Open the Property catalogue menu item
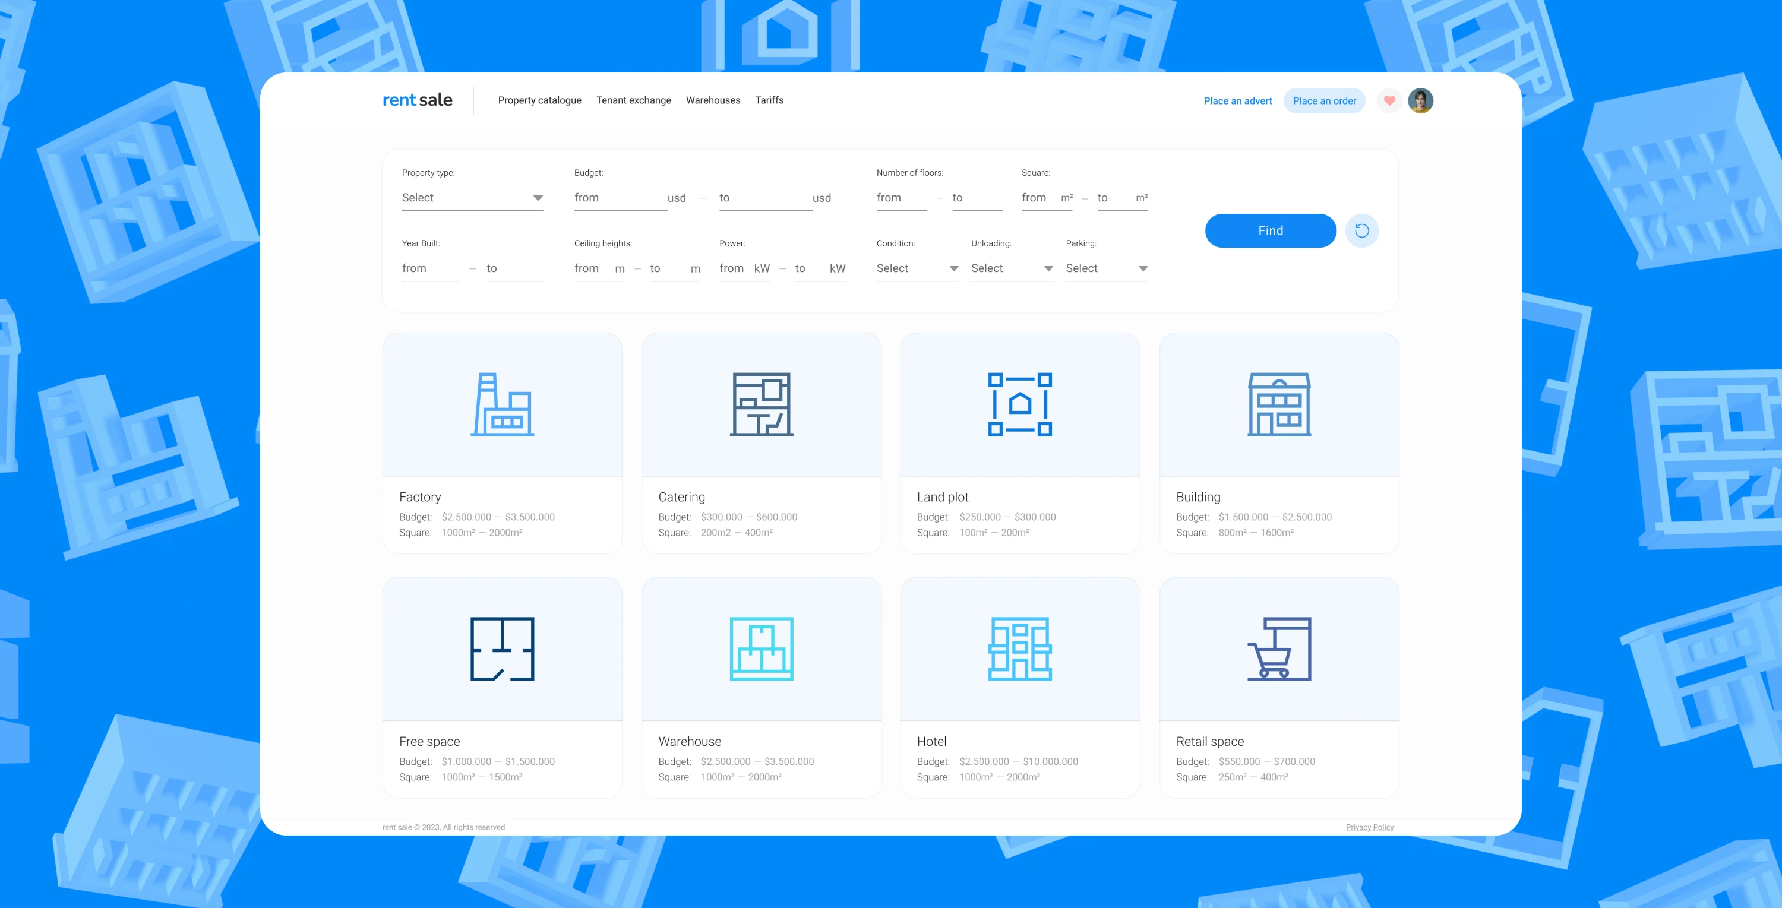 539,100
